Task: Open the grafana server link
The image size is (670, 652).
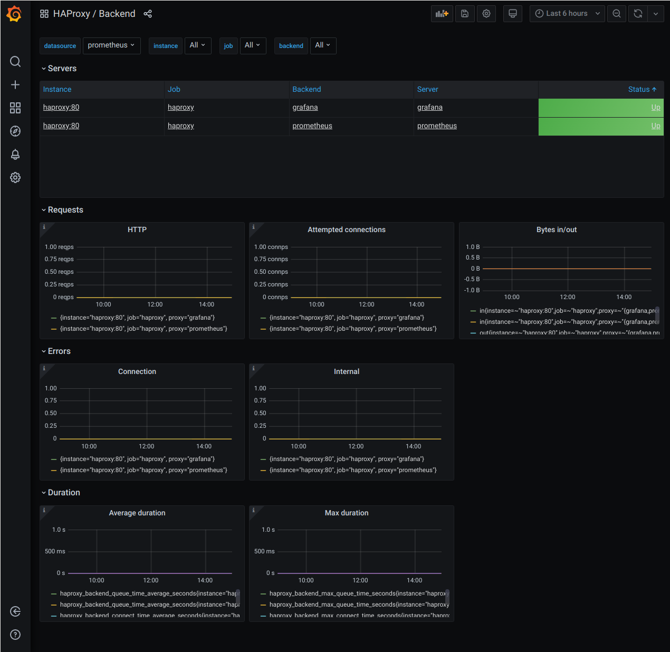Action: [430, 108]
